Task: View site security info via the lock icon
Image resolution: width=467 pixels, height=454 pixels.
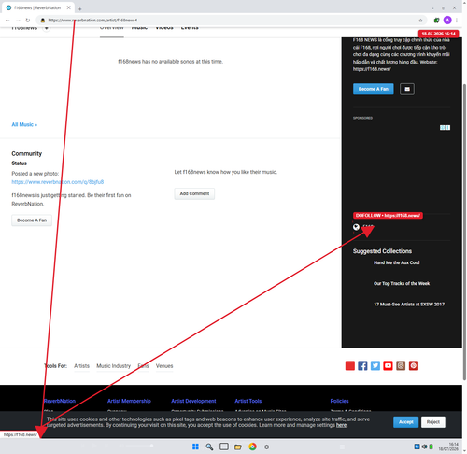Action: (x=43, y=21)
